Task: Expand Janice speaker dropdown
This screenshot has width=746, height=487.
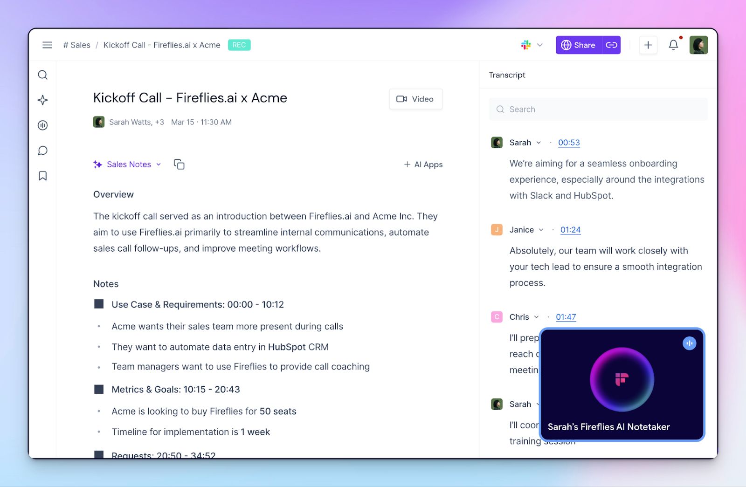Action: click(x=541, y=230)
